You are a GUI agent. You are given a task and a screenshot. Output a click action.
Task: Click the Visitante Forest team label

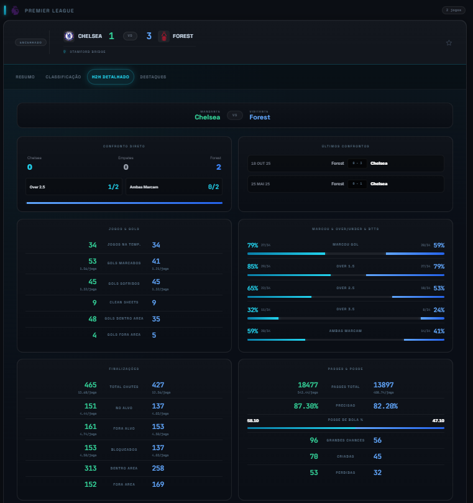pyautogui.click(x=260, y=117)
